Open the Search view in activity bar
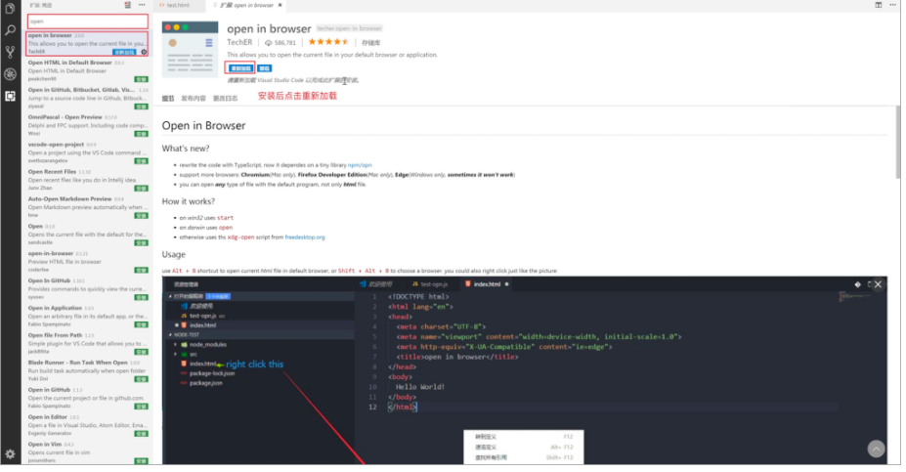The image size is (906, 472). 10,30
